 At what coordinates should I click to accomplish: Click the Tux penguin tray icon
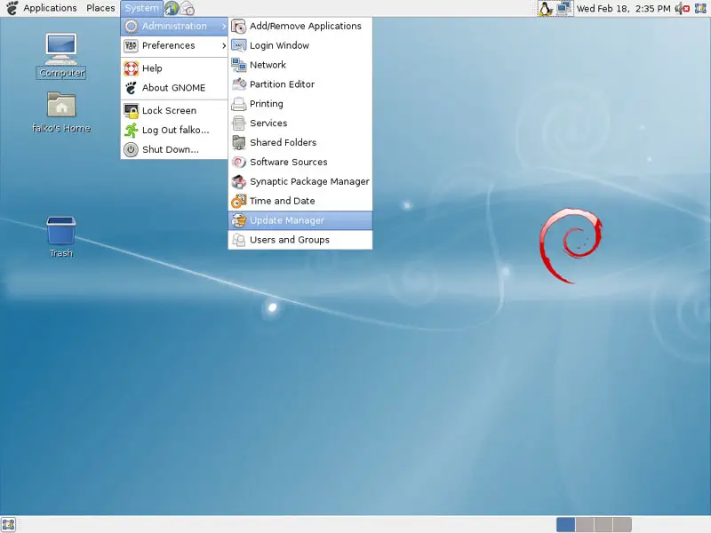coord(545,8)
